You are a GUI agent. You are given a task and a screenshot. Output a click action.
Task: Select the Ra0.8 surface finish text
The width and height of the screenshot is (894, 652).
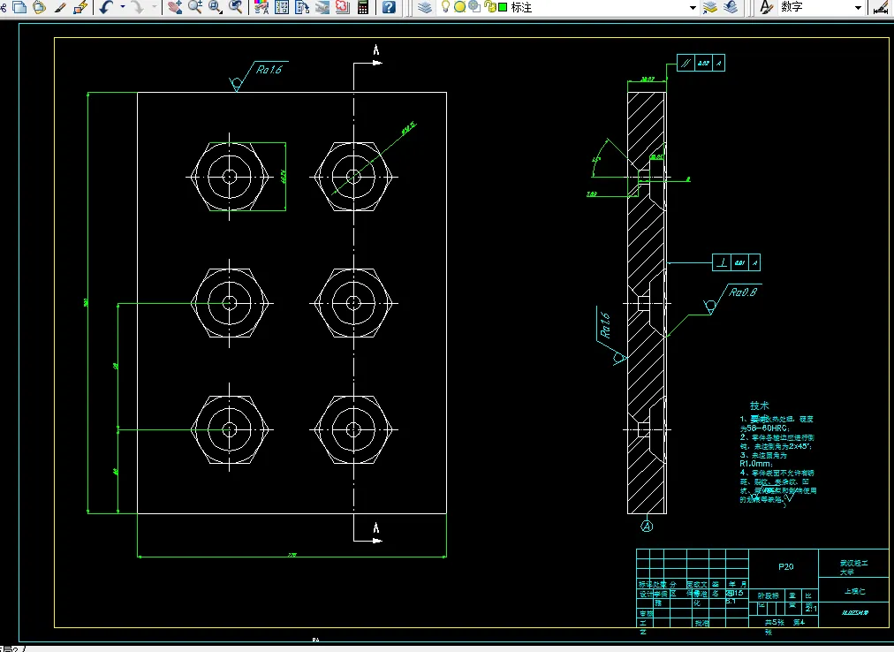click(x=743, y=292)
